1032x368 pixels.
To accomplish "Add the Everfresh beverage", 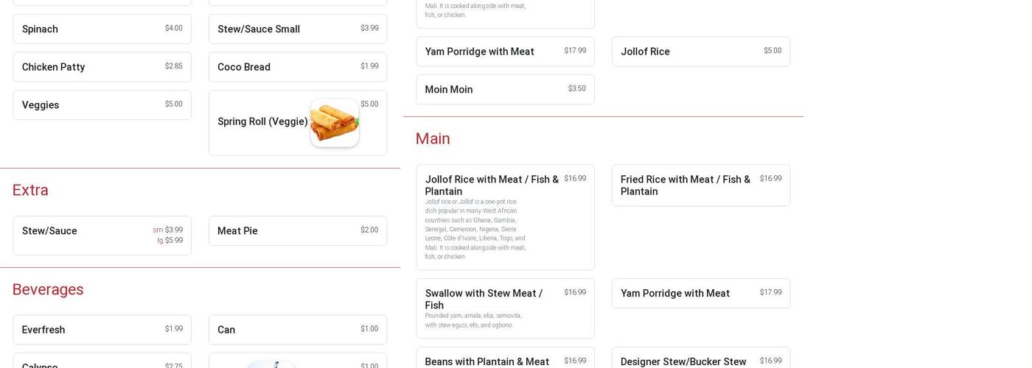I will pyautogui.click(x=102, y=330).
